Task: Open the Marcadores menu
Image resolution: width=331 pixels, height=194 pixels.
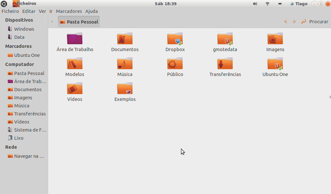Action: click(x=69, y=11)
